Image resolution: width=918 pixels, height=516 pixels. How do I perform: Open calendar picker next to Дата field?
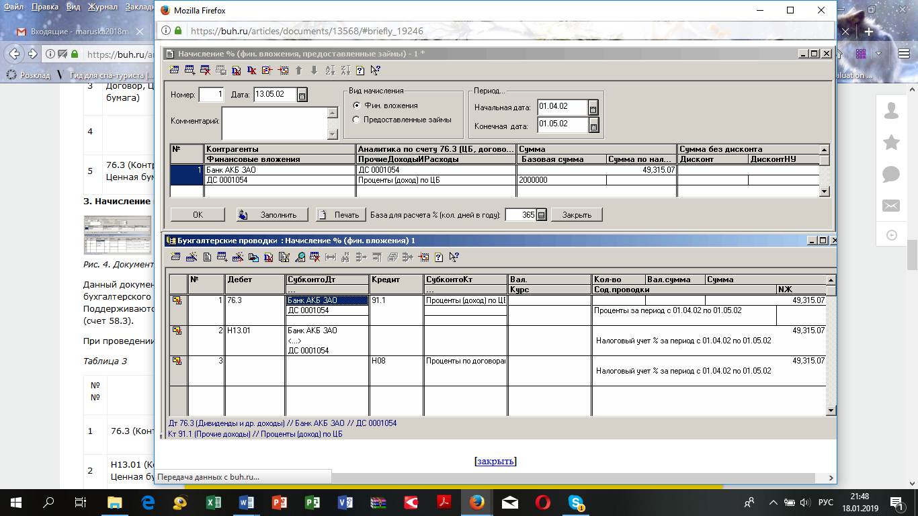(302, 95)
